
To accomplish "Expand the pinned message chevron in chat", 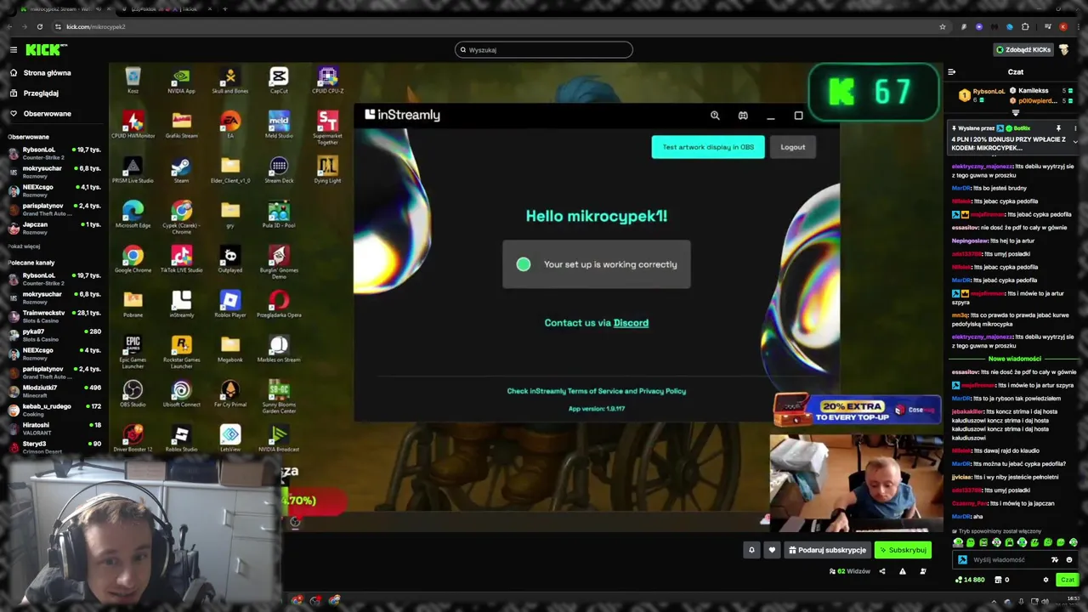I will tap(1075, 141).
